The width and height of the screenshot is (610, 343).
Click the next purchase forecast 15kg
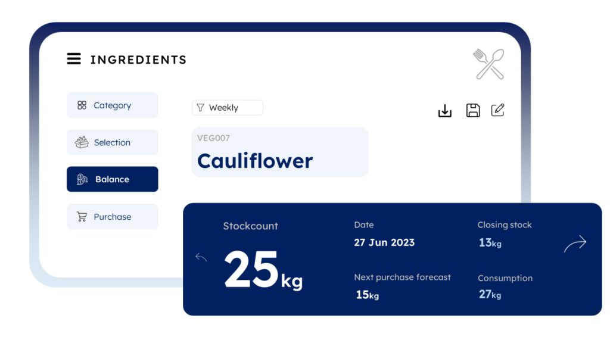[x=367, y=295]
